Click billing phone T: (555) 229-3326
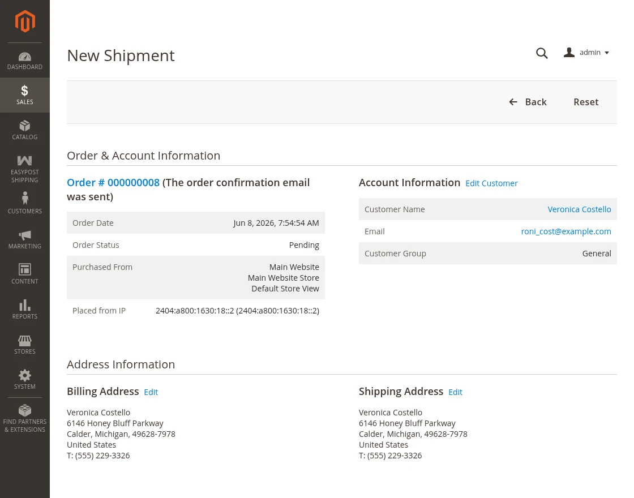 [x=98, y=456]
